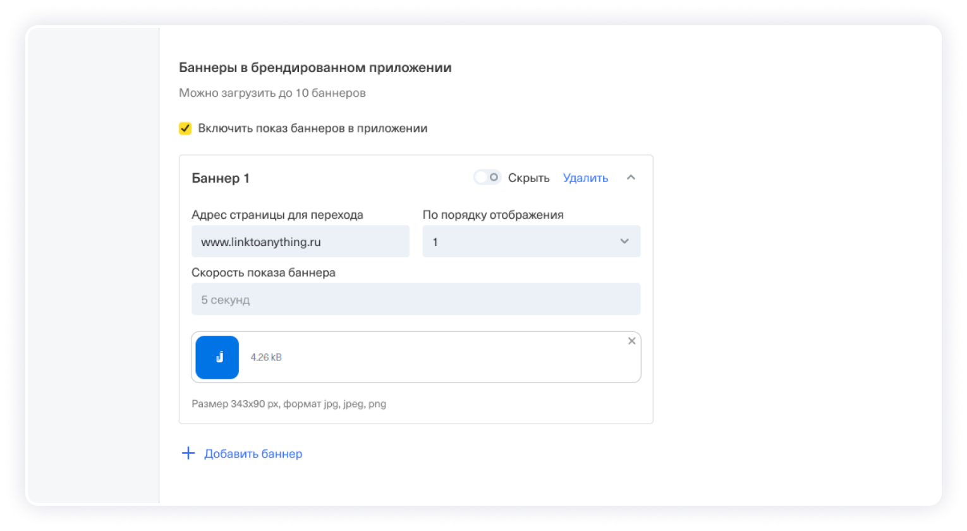Toggle the Скрыть switch for Баннер 1
Viewport: 967px width, 531px height.
pos(487,178)
